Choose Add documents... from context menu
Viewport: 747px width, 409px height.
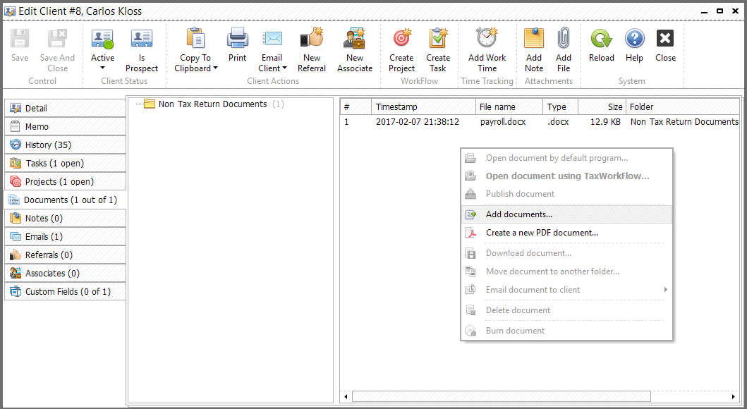[x=566, y=214]
